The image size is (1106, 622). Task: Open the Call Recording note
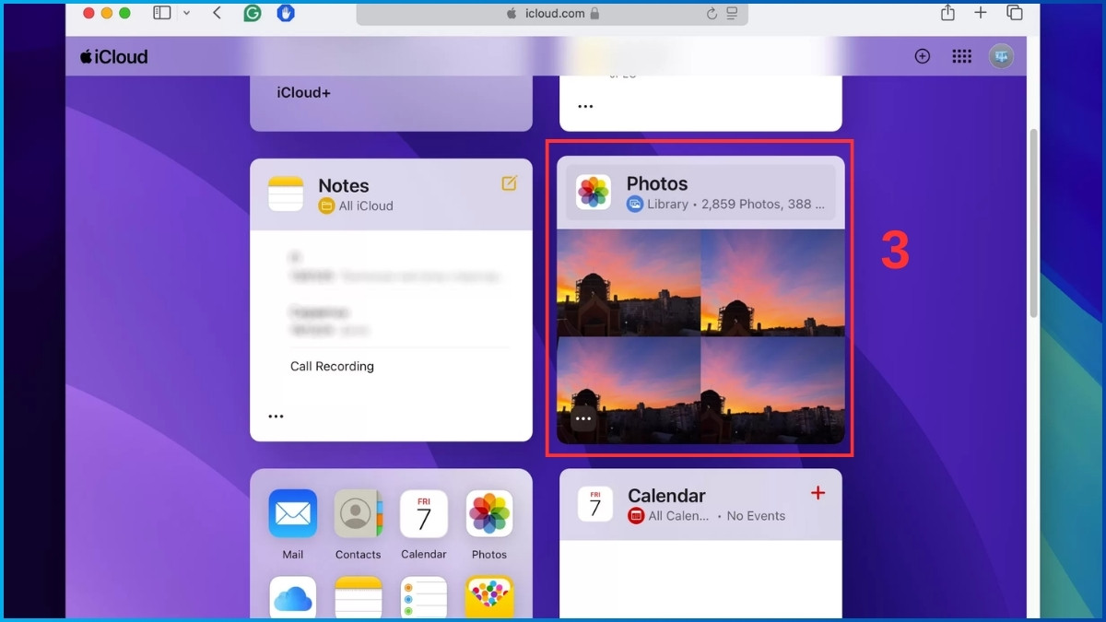point(332,366)
